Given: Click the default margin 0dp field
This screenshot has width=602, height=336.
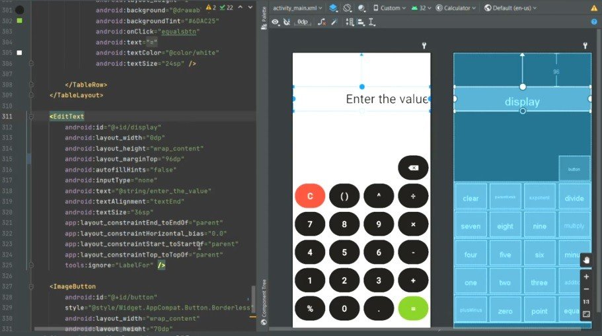Looking at the screenshot, I should click(x=303, y=22).
